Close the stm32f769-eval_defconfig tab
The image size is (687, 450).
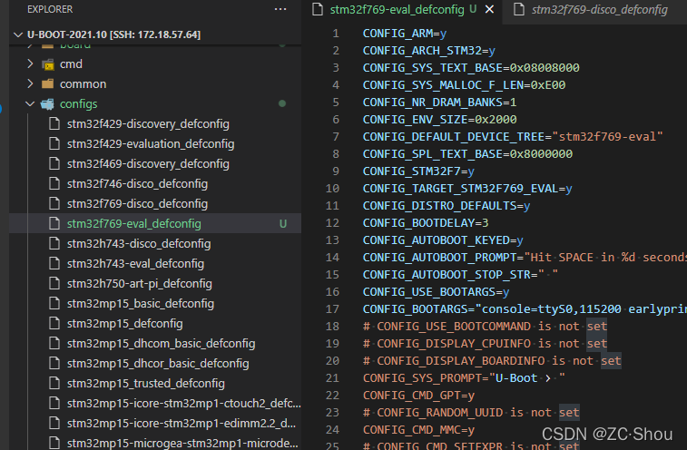[x=489, y=9]
